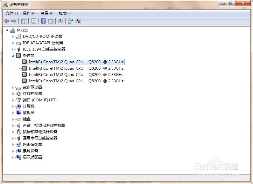Click the 设备管理器 title bar icon
The width and height of the screenshot is (253, 184).
tap(5, 5)
